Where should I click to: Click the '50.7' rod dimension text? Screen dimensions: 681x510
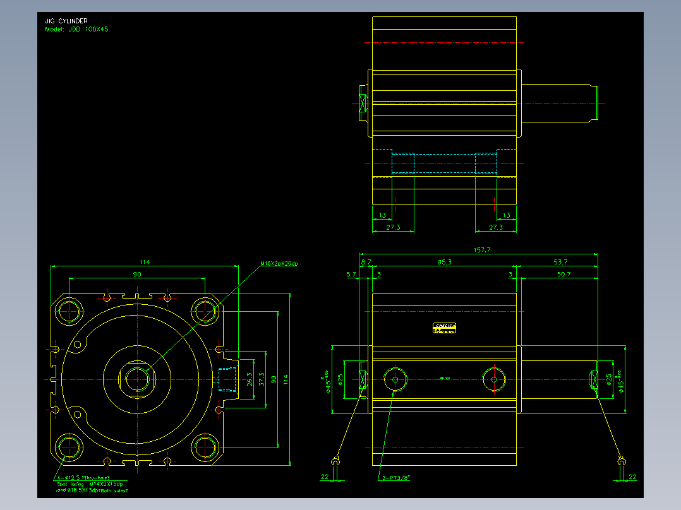click(563, 275)
